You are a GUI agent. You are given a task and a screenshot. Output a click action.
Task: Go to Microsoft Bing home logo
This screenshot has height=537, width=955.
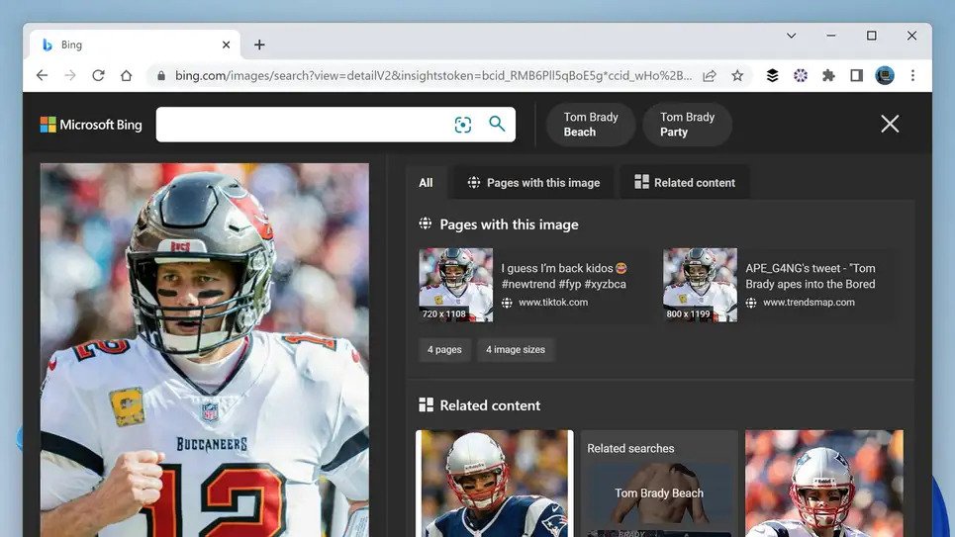(91, 125)
